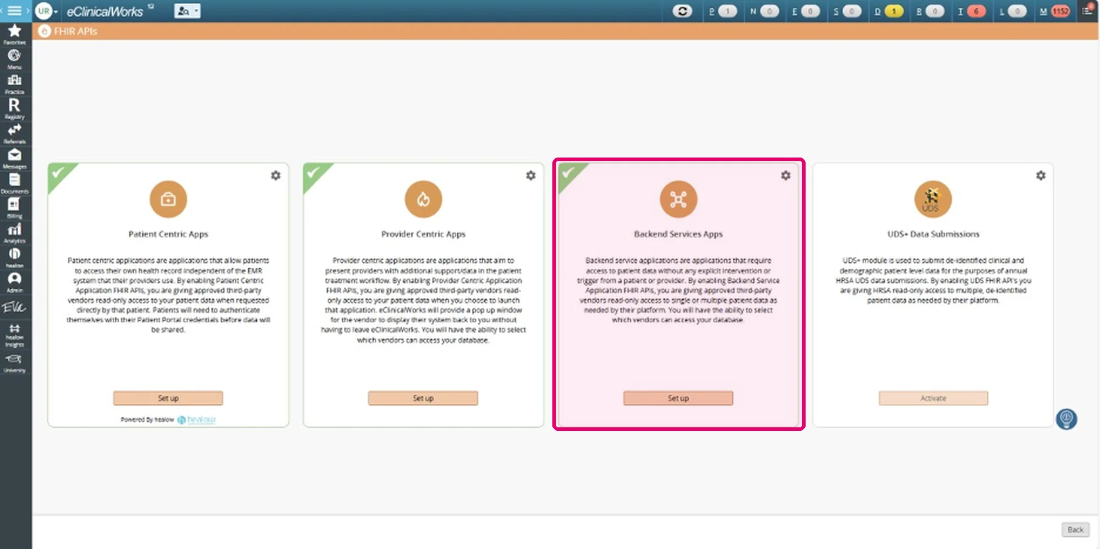1100x549 pixels.
Task: Activate UDS+ Data Submissions
Action: [933, 398]
